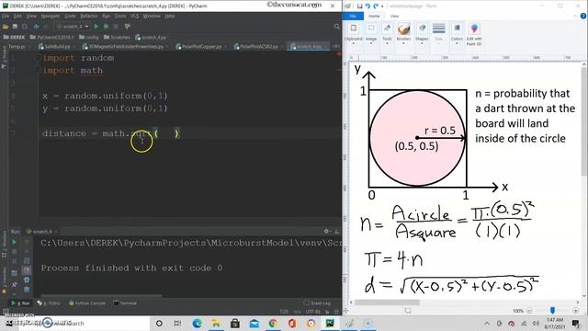
Task: Open the Python Console tool window
Action: click(x=87, y=302)
